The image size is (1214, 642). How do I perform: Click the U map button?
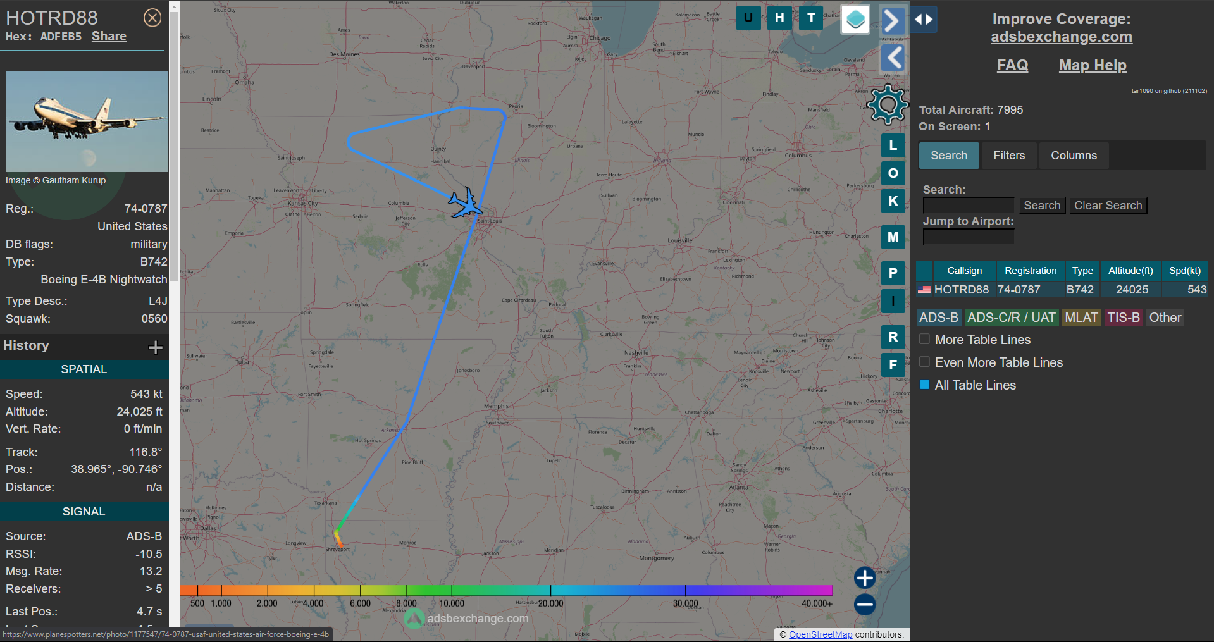pos(748,18)
